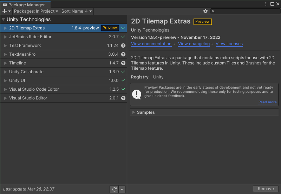281x194 pixels.
Task: Expand the Visual Studio Code Editor versions arrow
Action: pos(5,89)
